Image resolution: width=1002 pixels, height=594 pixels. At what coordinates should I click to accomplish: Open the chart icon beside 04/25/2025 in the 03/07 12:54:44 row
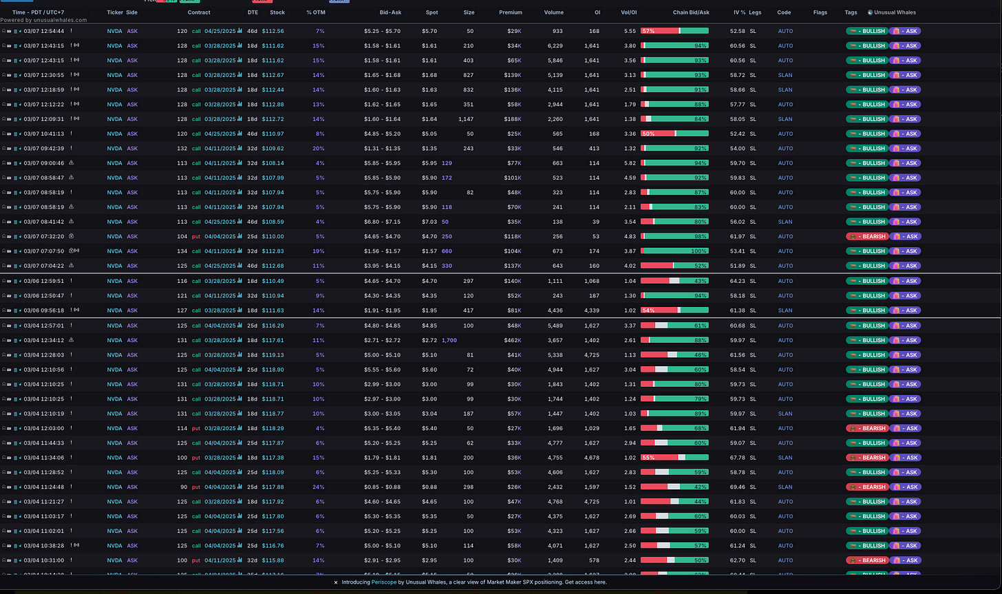239,31
